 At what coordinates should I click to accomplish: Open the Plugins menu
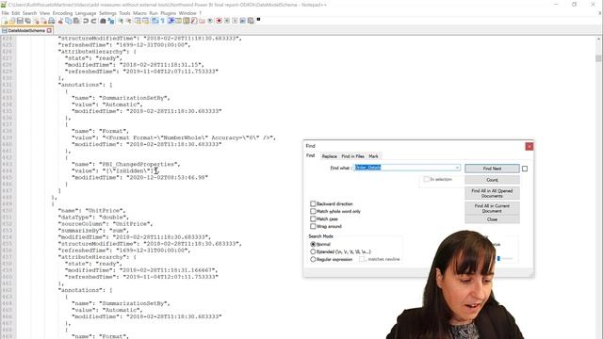click(168, 13)
